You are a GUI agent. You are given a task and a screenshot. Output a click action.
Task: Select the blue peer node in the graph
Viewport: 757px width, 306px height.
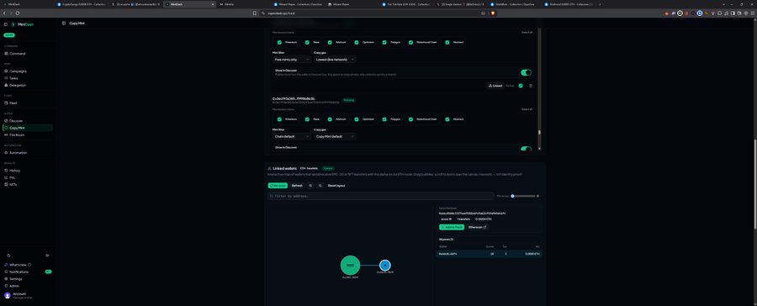(x=384, y=265)
